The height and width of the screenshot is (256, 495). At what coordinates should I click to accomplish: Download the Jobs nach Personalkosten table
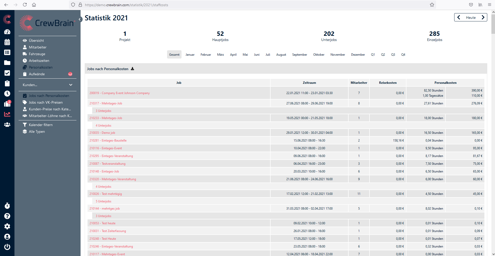click(x=132, y=69)
